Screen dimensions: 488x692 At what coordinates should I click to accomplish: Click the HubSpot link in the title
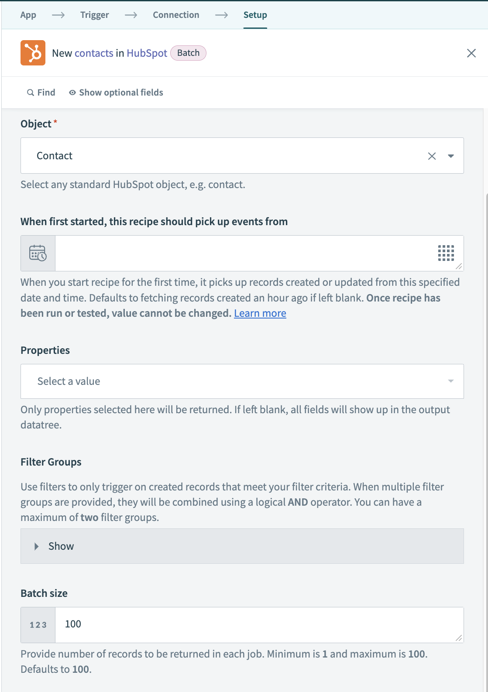[x=146, y=53]
